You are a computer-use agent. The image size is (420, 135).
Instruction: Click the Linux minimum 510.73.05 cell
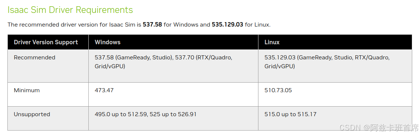[x=335, y=94]
